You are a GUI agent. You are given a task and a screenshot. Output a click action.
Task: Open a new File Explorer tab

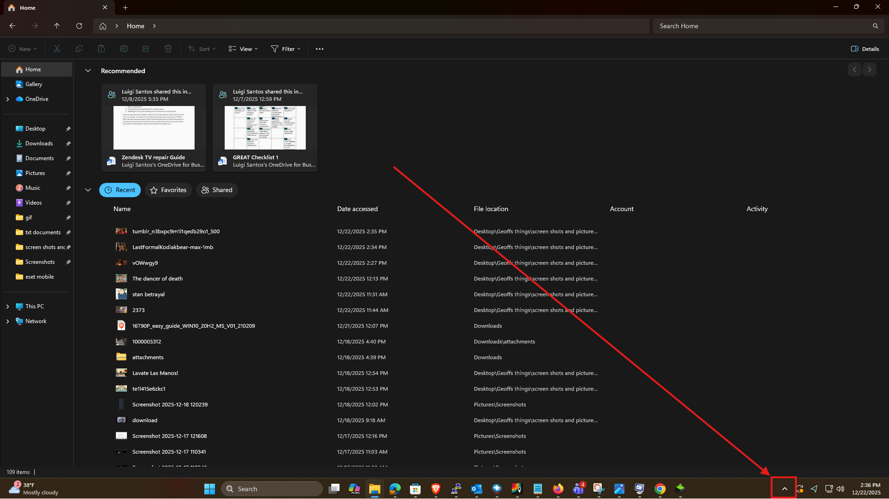125,7
